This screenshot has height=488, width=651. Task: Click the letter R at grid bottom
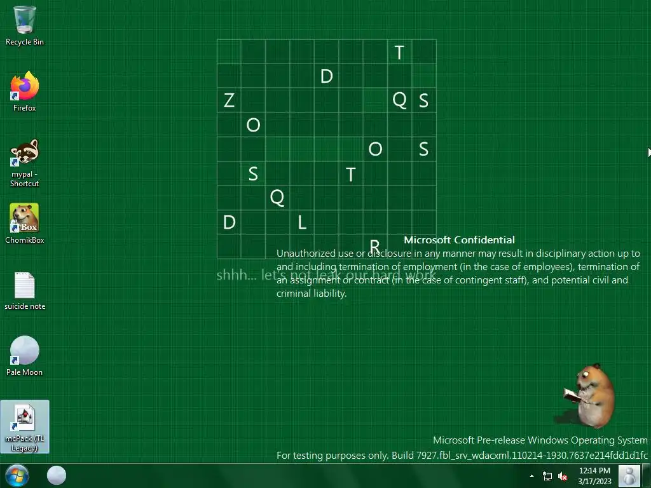coord(374,246)
